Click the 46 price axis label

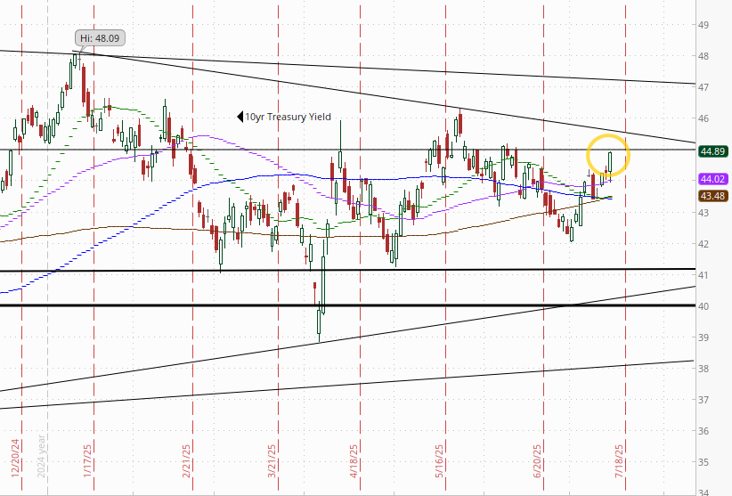click(x=704, y=118)
